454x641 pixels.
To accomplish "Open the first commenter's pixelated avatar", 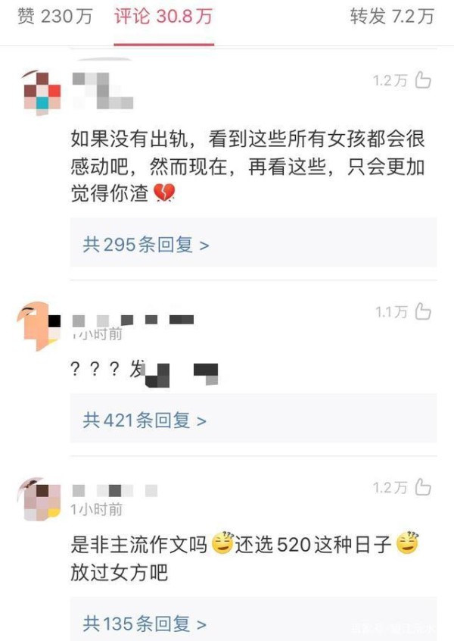I will tap(42, 92).
